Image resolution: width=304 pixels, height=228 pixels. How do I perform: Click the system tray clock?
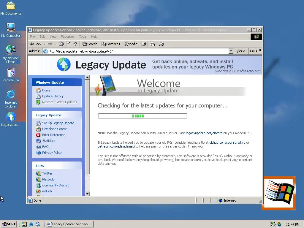(293, 224)
